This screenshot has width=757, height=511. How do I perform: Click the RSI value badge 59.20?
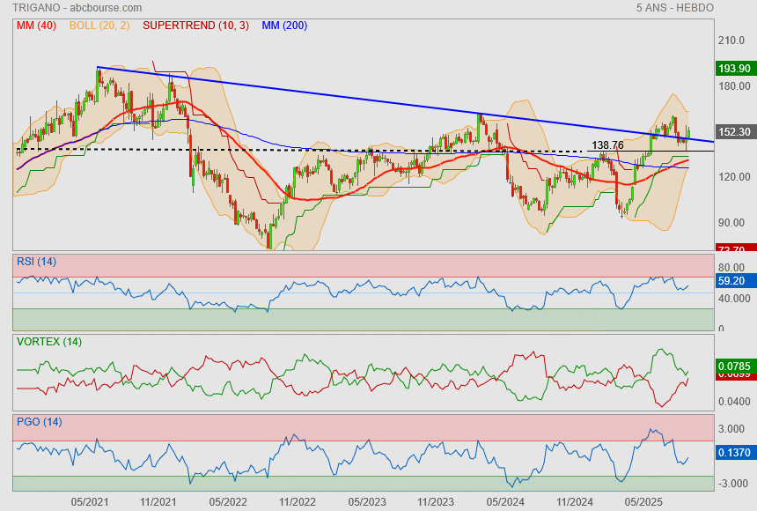click(x=734, y=281)
